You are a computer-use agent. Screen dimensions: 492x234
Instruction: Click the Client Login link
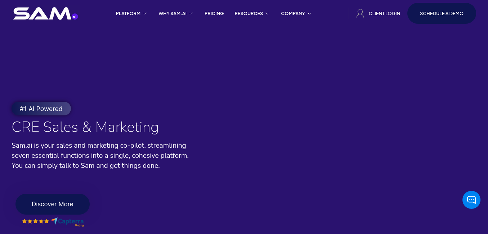pyautogui.click(x=384, y=14)
